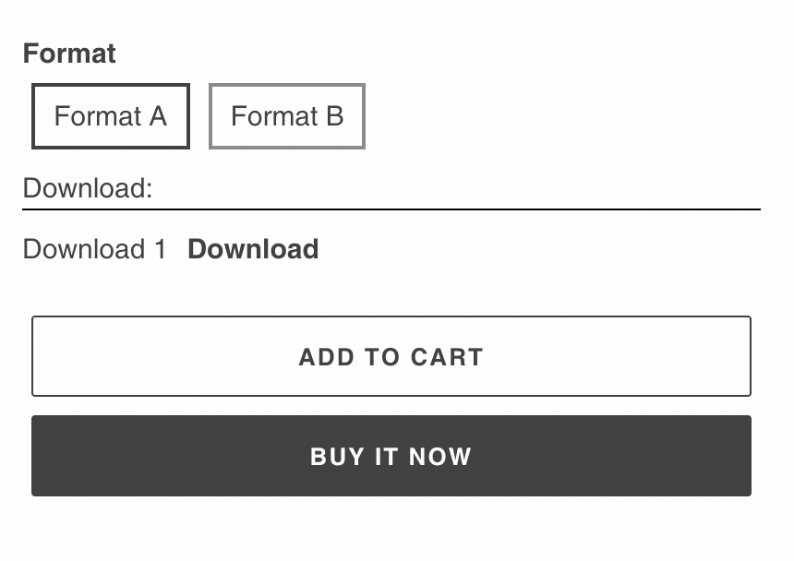
Task: Select the Format B option
Action: tap(287, 116)
